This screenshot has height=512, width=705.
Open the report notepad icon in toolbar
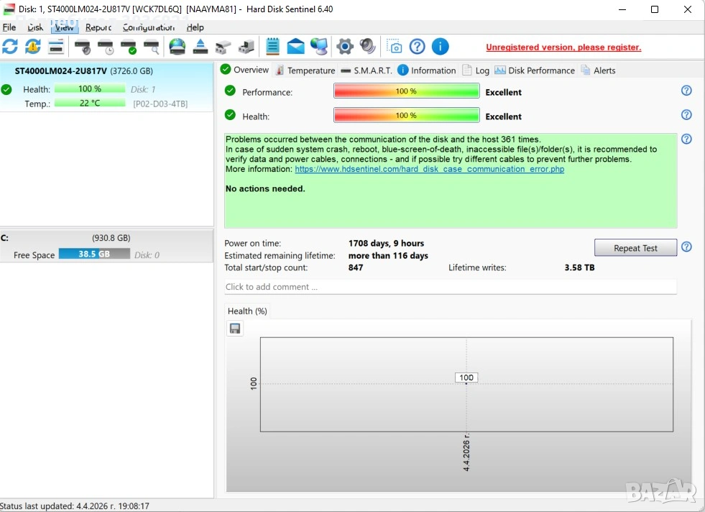click(272, 47)
